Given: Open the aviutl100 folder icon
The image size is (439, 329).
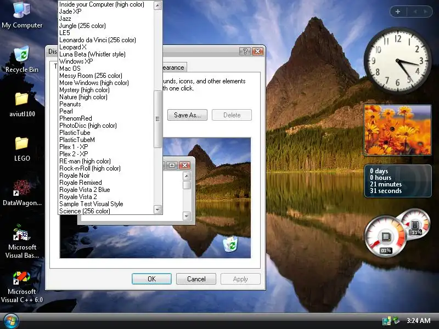Looking at the screenshot, I should coord(22,105).
